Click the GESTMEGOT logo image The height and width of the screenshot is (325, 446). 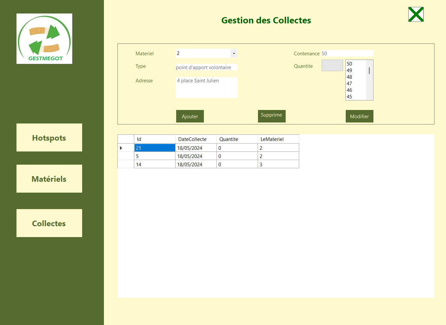44,39
